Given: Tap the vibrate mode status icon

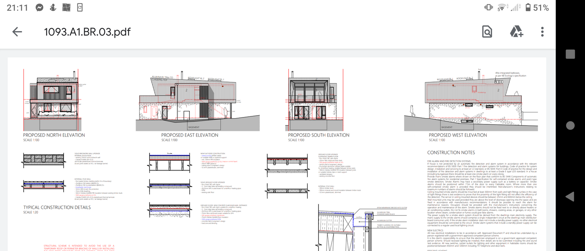Looking at the screenshot, I should point(488,7).
